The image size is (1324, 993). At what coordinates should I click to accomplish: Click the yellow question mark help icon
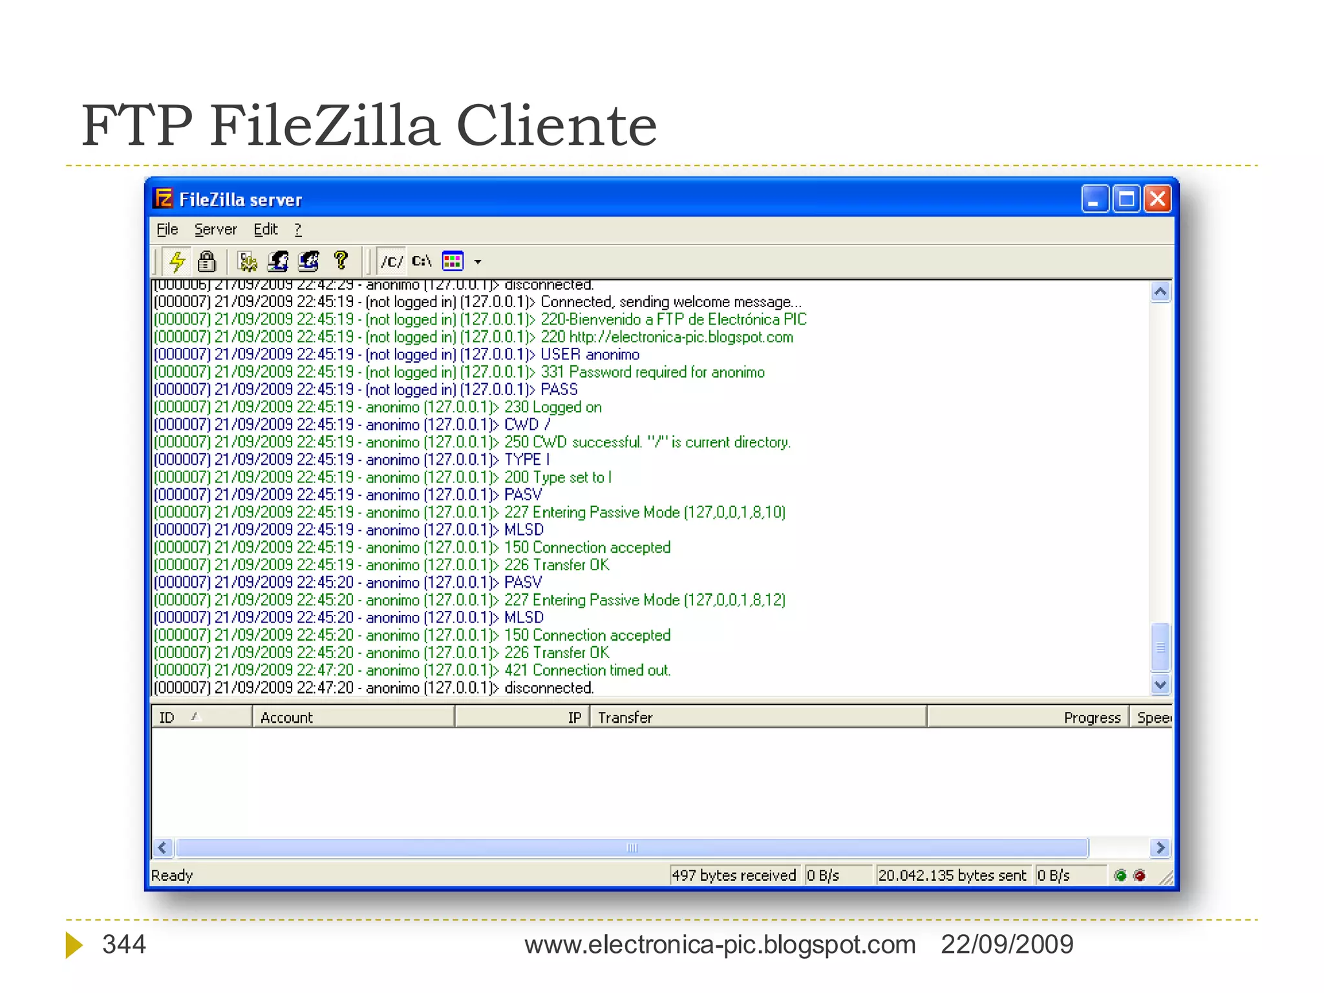[341, 261]
